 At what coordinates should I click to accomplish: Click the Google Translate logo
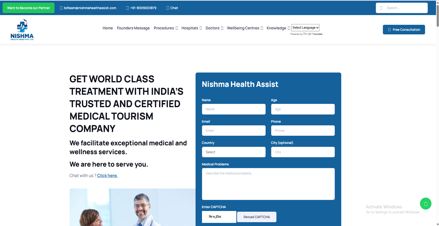(307, 34)
